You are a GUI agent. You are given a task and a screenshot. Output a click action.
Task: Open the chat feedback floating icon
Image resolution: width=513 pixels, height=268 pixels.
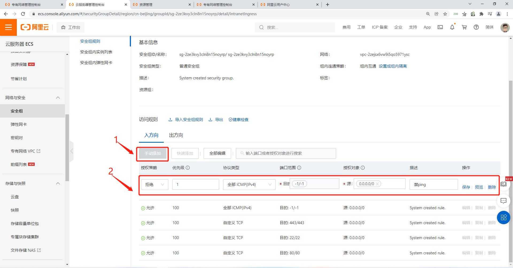(503, 201)
